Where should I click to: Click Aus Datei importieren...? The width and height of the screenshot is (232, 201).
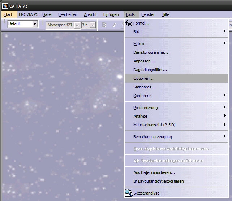point(154,172)
